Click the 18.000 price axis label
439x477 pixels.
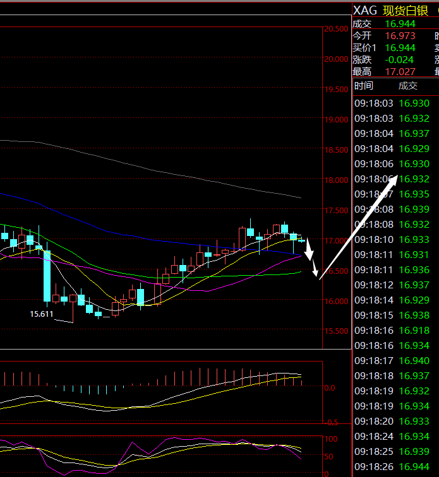click(336, 180)
